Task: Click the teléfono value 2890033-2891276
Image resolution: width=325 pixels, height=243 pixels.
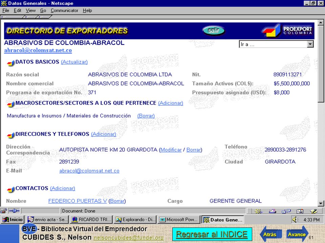Action: (x=285, y=150)
